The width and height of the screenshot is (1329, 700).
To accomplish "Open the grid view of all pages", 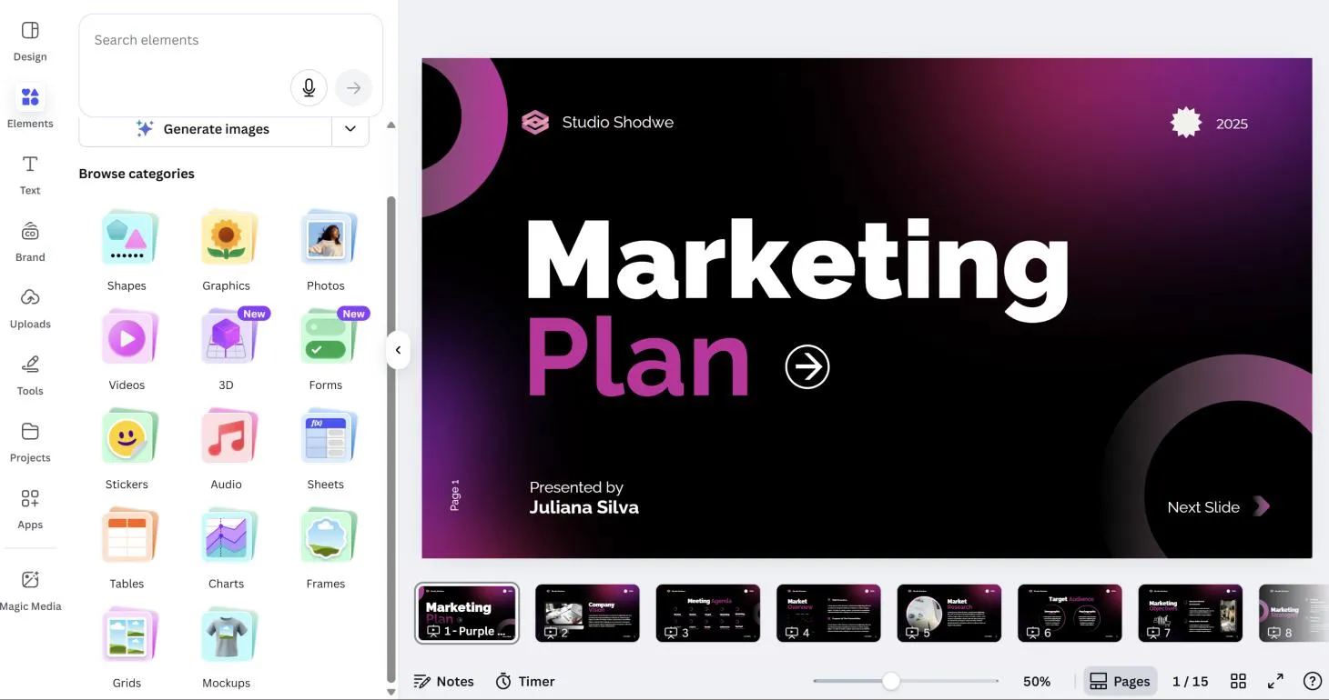I will 1238,680.
